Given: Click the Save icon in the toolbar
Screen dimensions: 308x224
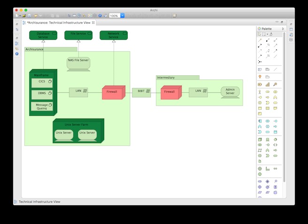Looking at the screenshot, I should [30, 16].
